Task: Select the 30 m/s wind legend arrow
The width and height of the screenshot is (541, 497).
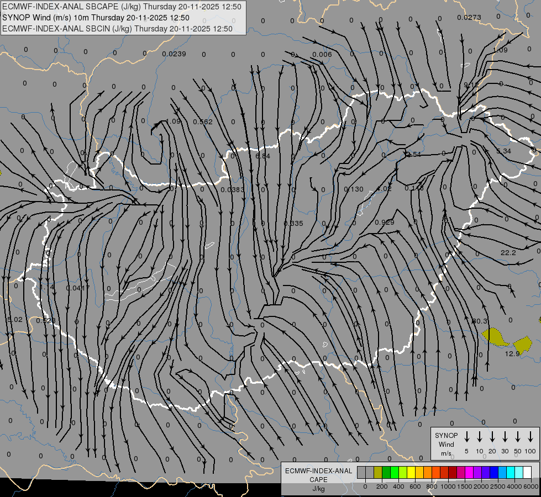Action: pyautogui.click(x=505, y=437)
